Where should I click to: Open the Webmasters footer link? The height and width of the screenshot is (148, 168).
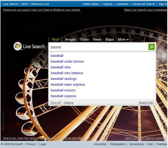coord(118,144)
